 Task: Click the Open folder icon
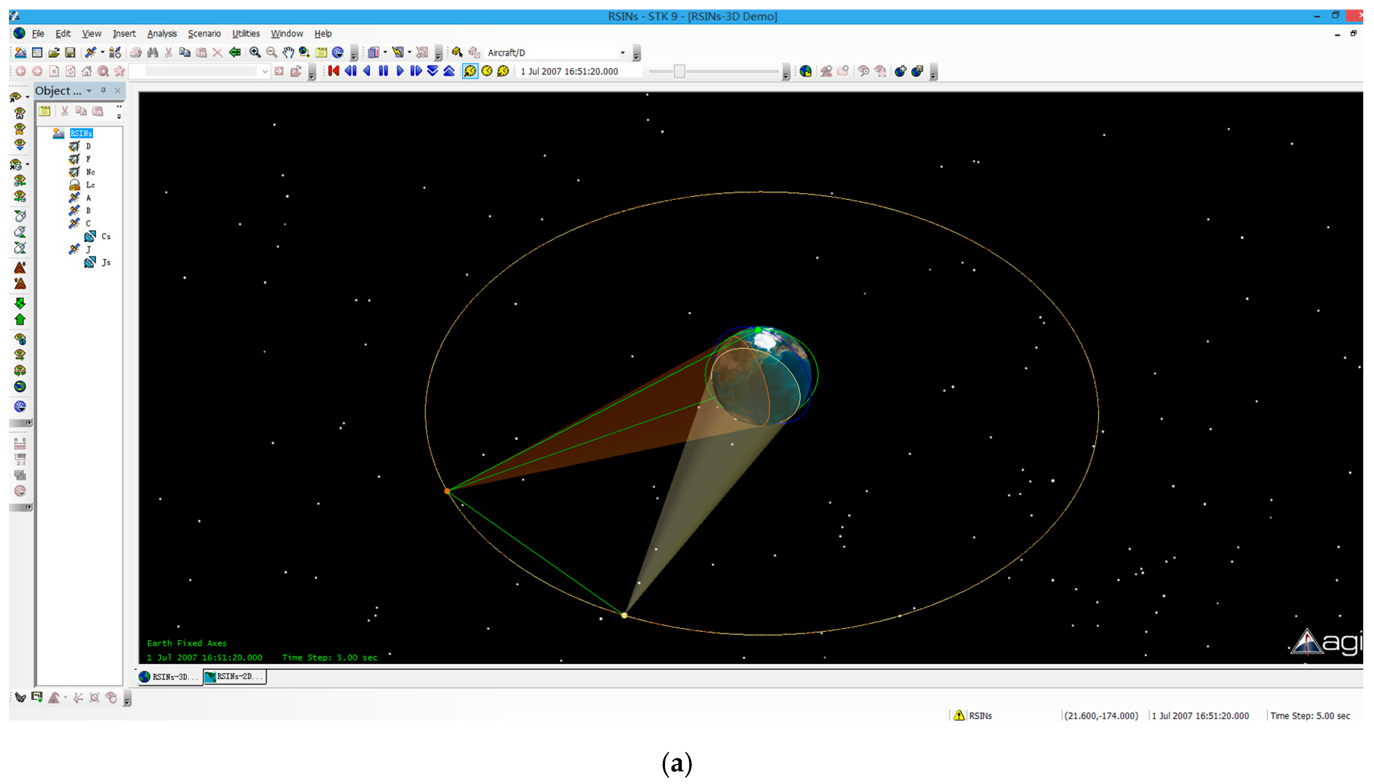point(54,52)
